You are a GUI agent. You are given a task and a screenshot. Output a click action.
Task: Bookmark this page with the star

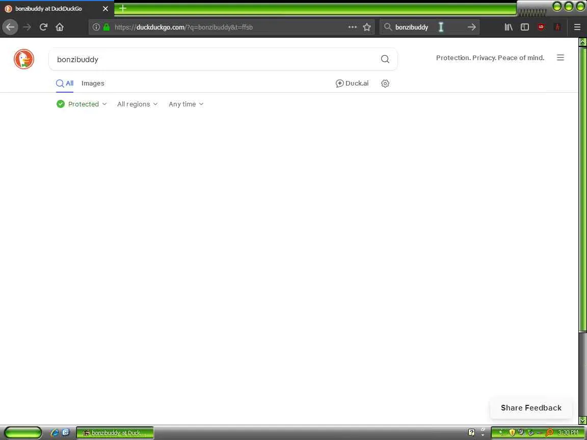click(x=367, y=27)
